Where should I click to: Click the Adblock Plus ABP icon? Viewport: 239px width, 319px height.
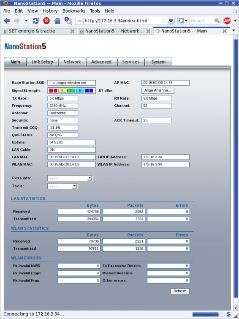227,21
